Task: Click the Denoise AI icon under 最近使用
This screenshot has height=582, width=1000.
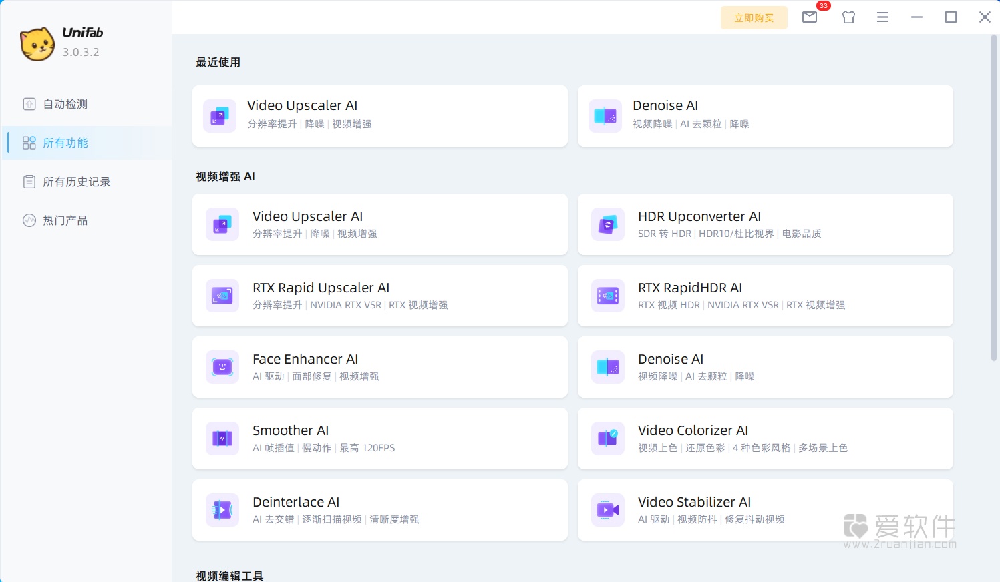Action: point(605,115)
